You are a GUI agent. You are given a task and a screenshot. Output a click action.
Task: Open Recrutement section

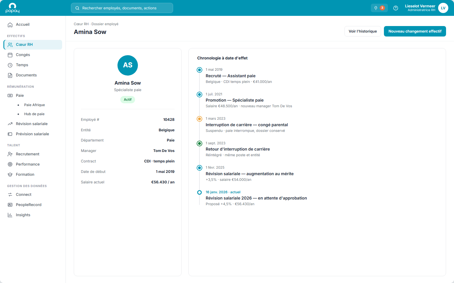tap(33, 154)
